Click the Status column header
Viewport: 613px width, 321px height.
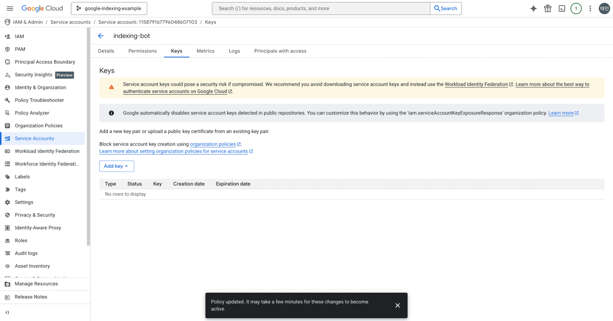click(135, 184)
